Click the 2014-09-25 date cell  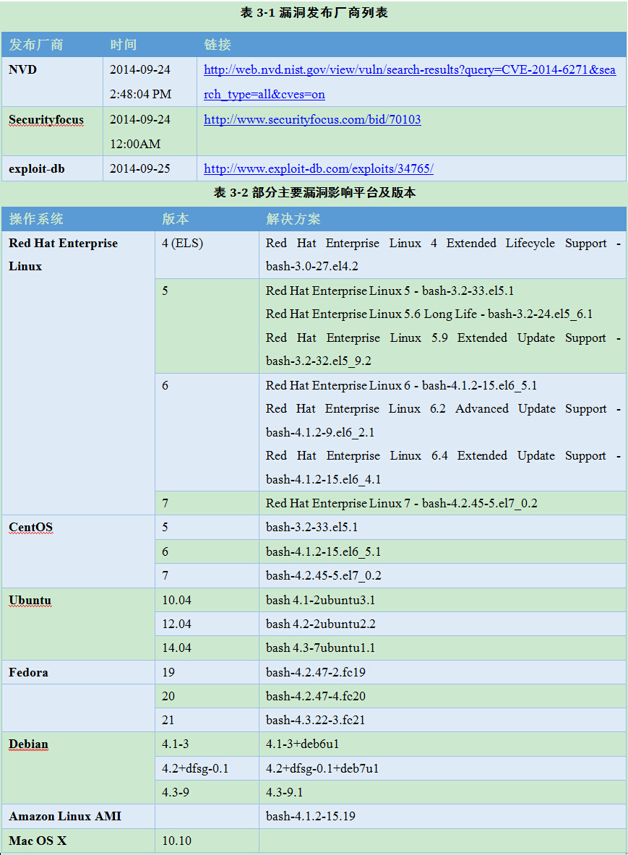[150, 168]
